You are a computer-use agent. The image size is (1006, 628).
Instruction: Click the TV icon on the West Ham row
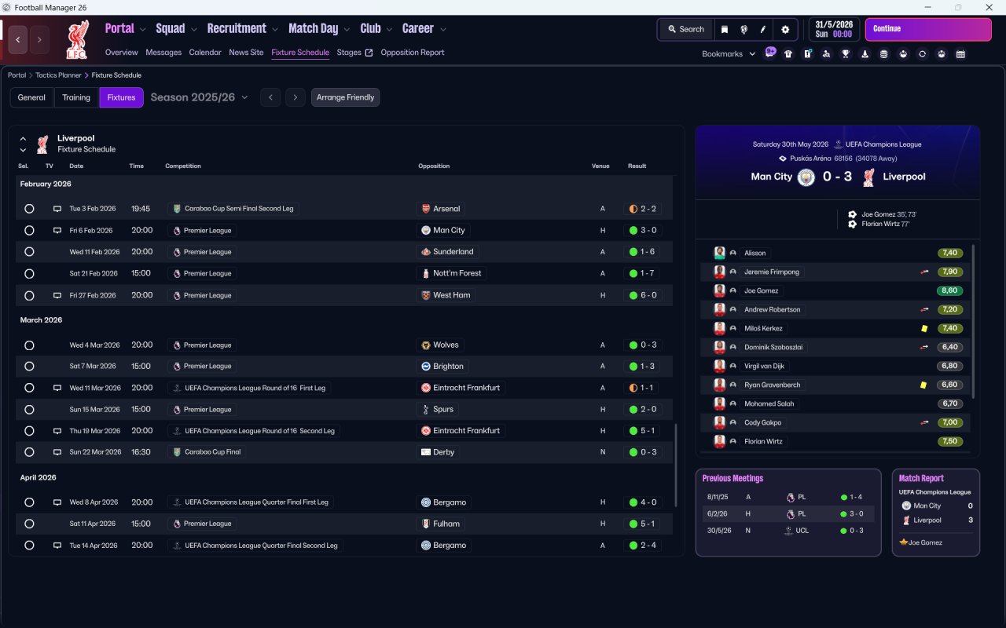click(57, 295)
